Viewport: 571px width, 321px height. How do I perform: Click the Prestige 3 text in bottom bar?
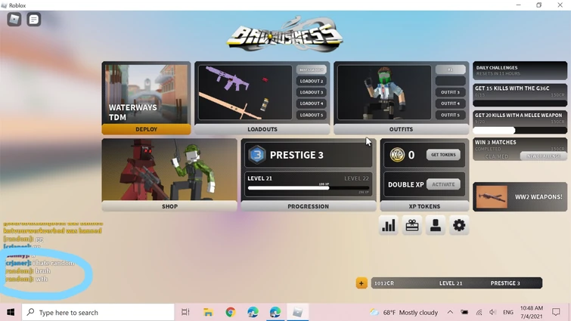click(505, 283)
